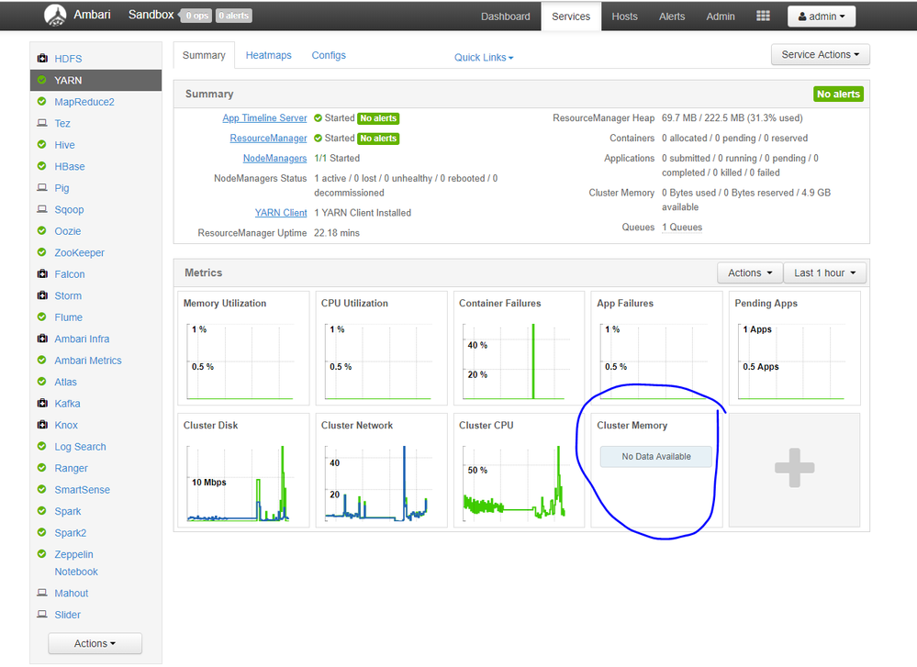This screenshot has height=667, width=917.
Task: Open the Admin menu item
Action: [720, 17]
